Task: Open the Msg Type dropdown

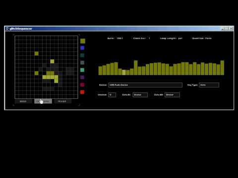Action: pos(209,85)
